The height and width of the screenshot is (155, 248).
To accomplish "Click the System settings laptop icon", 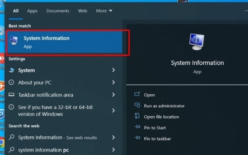I will click(x=11, y=70).
